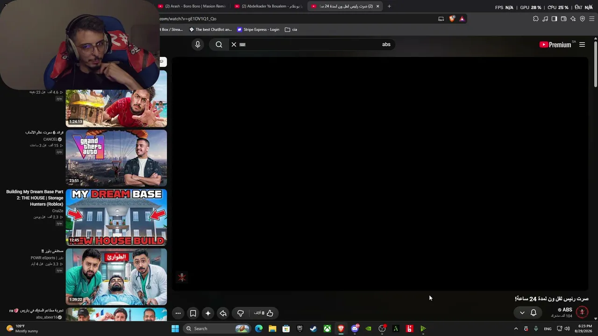The height and width of the screenshot is (336, 598).
Task: Click the video title below the player
Action: 552,299
